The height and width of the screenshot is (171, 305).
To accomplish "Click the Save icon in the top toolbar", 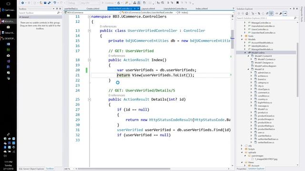I will (x=45, y=3).
